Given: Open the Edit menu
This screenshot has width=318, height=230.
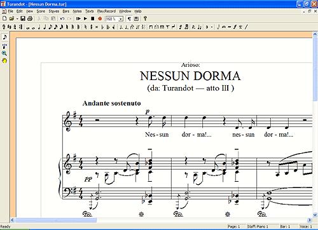Looking at the screenshot, I should 20,11.
